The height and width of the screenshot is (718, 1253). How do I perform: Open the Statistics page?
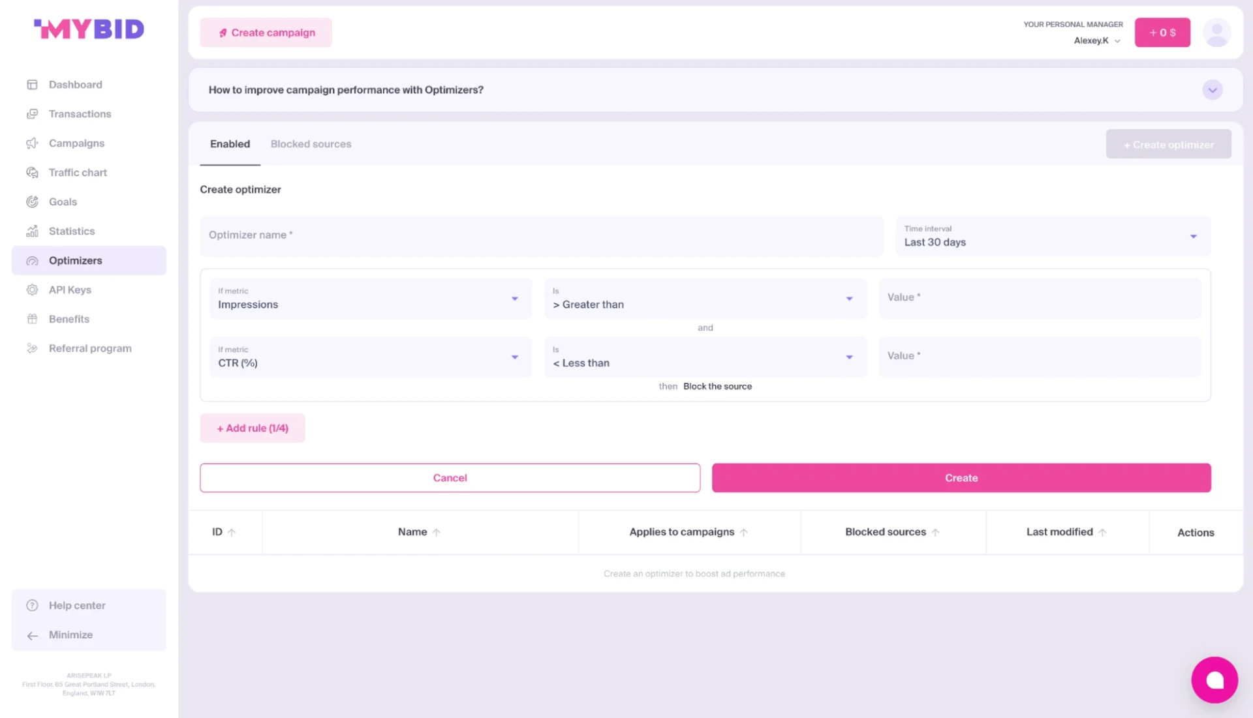click(x=89, y=232)
